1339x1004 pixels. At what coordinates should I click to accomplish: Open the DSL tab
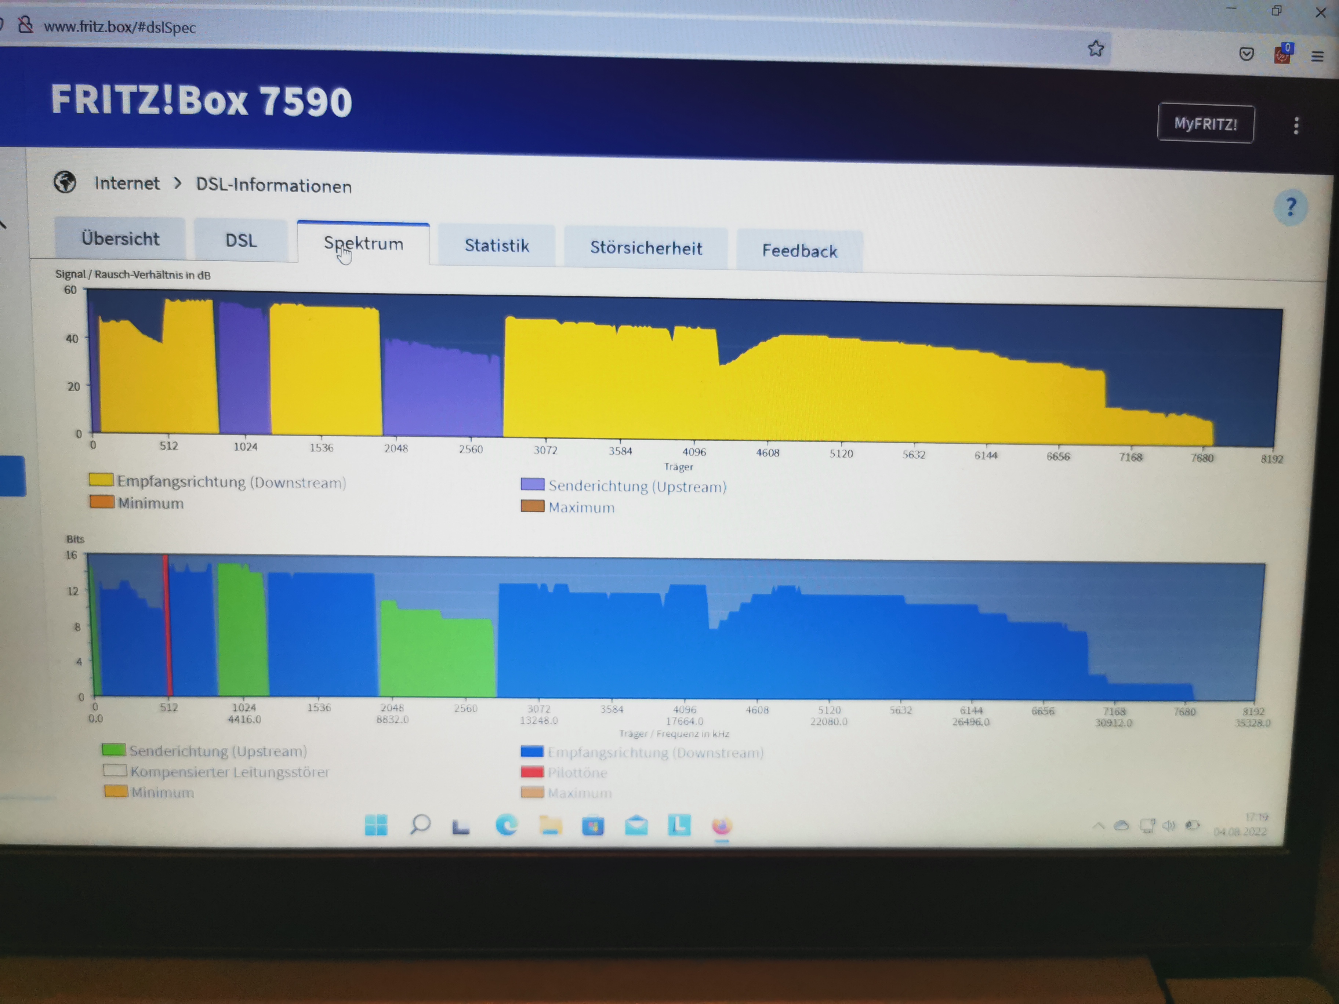pyautogui.click(x=241, y=240)
